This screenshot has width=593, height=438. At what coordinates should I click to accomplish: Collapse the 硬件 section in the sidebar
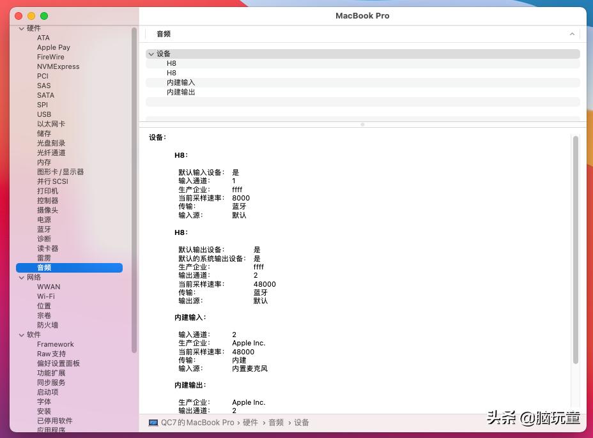coord(22,28)
